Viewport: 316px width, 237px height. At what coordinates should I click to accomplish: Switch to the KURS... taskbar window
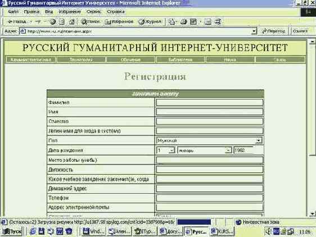[x=222, y=231]
